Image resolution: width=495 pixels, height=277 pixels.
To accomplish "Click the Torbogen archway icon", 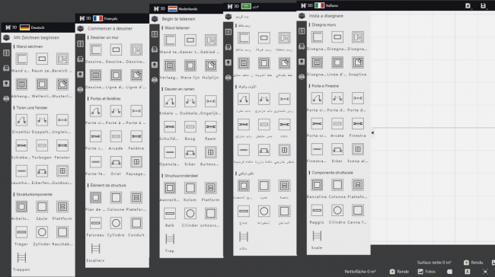I will tap(42, 145).
